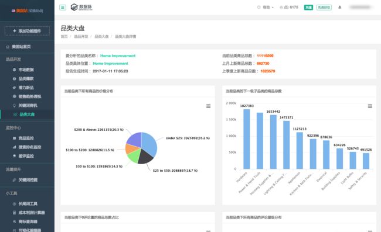Click the last breadcrumb 品类大盘详情

pyautogui.click(x=125, y=36)
